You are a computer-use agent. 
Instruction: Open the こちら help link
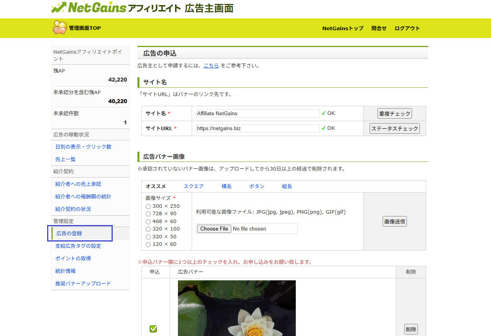[x=211, y=66]
